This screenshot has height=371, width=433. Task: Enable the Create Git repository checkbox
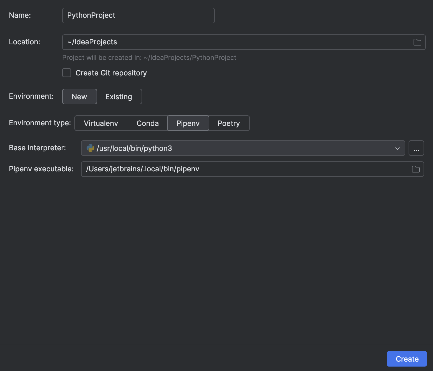coord(67,73)
